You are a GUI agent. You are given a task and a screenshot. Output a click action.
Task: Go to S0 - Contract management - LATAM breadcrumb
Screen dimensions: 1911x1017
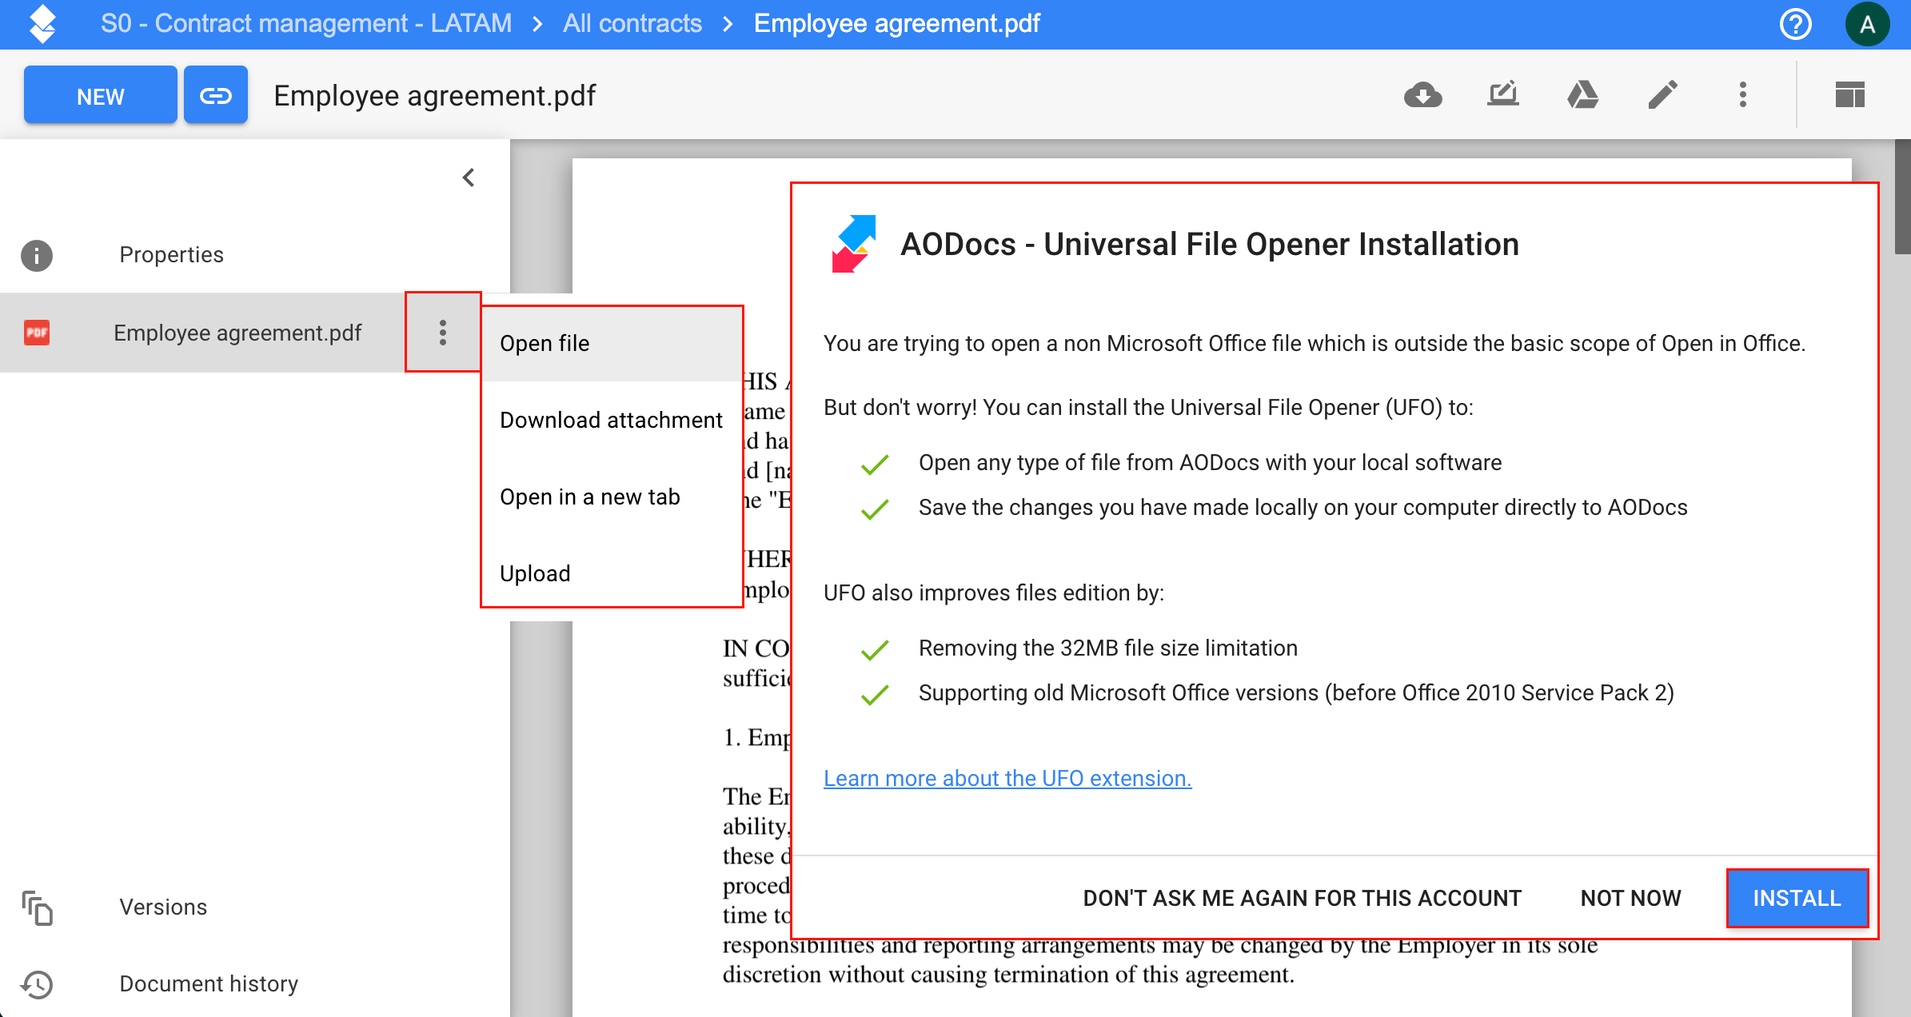(306, 23)
